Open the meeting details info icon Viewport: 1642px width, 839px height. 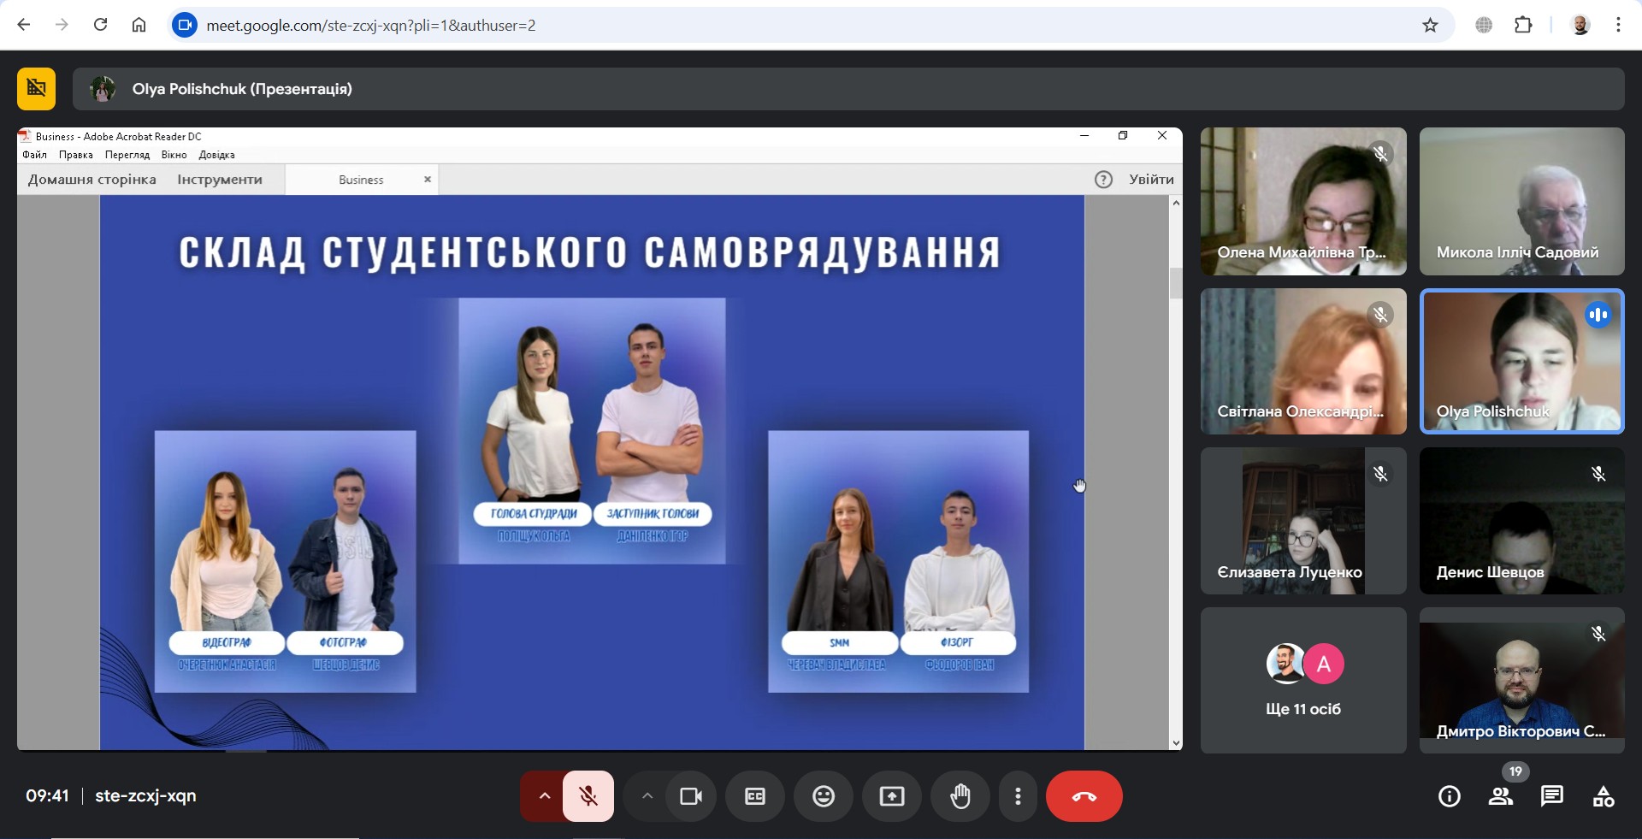1449,796
